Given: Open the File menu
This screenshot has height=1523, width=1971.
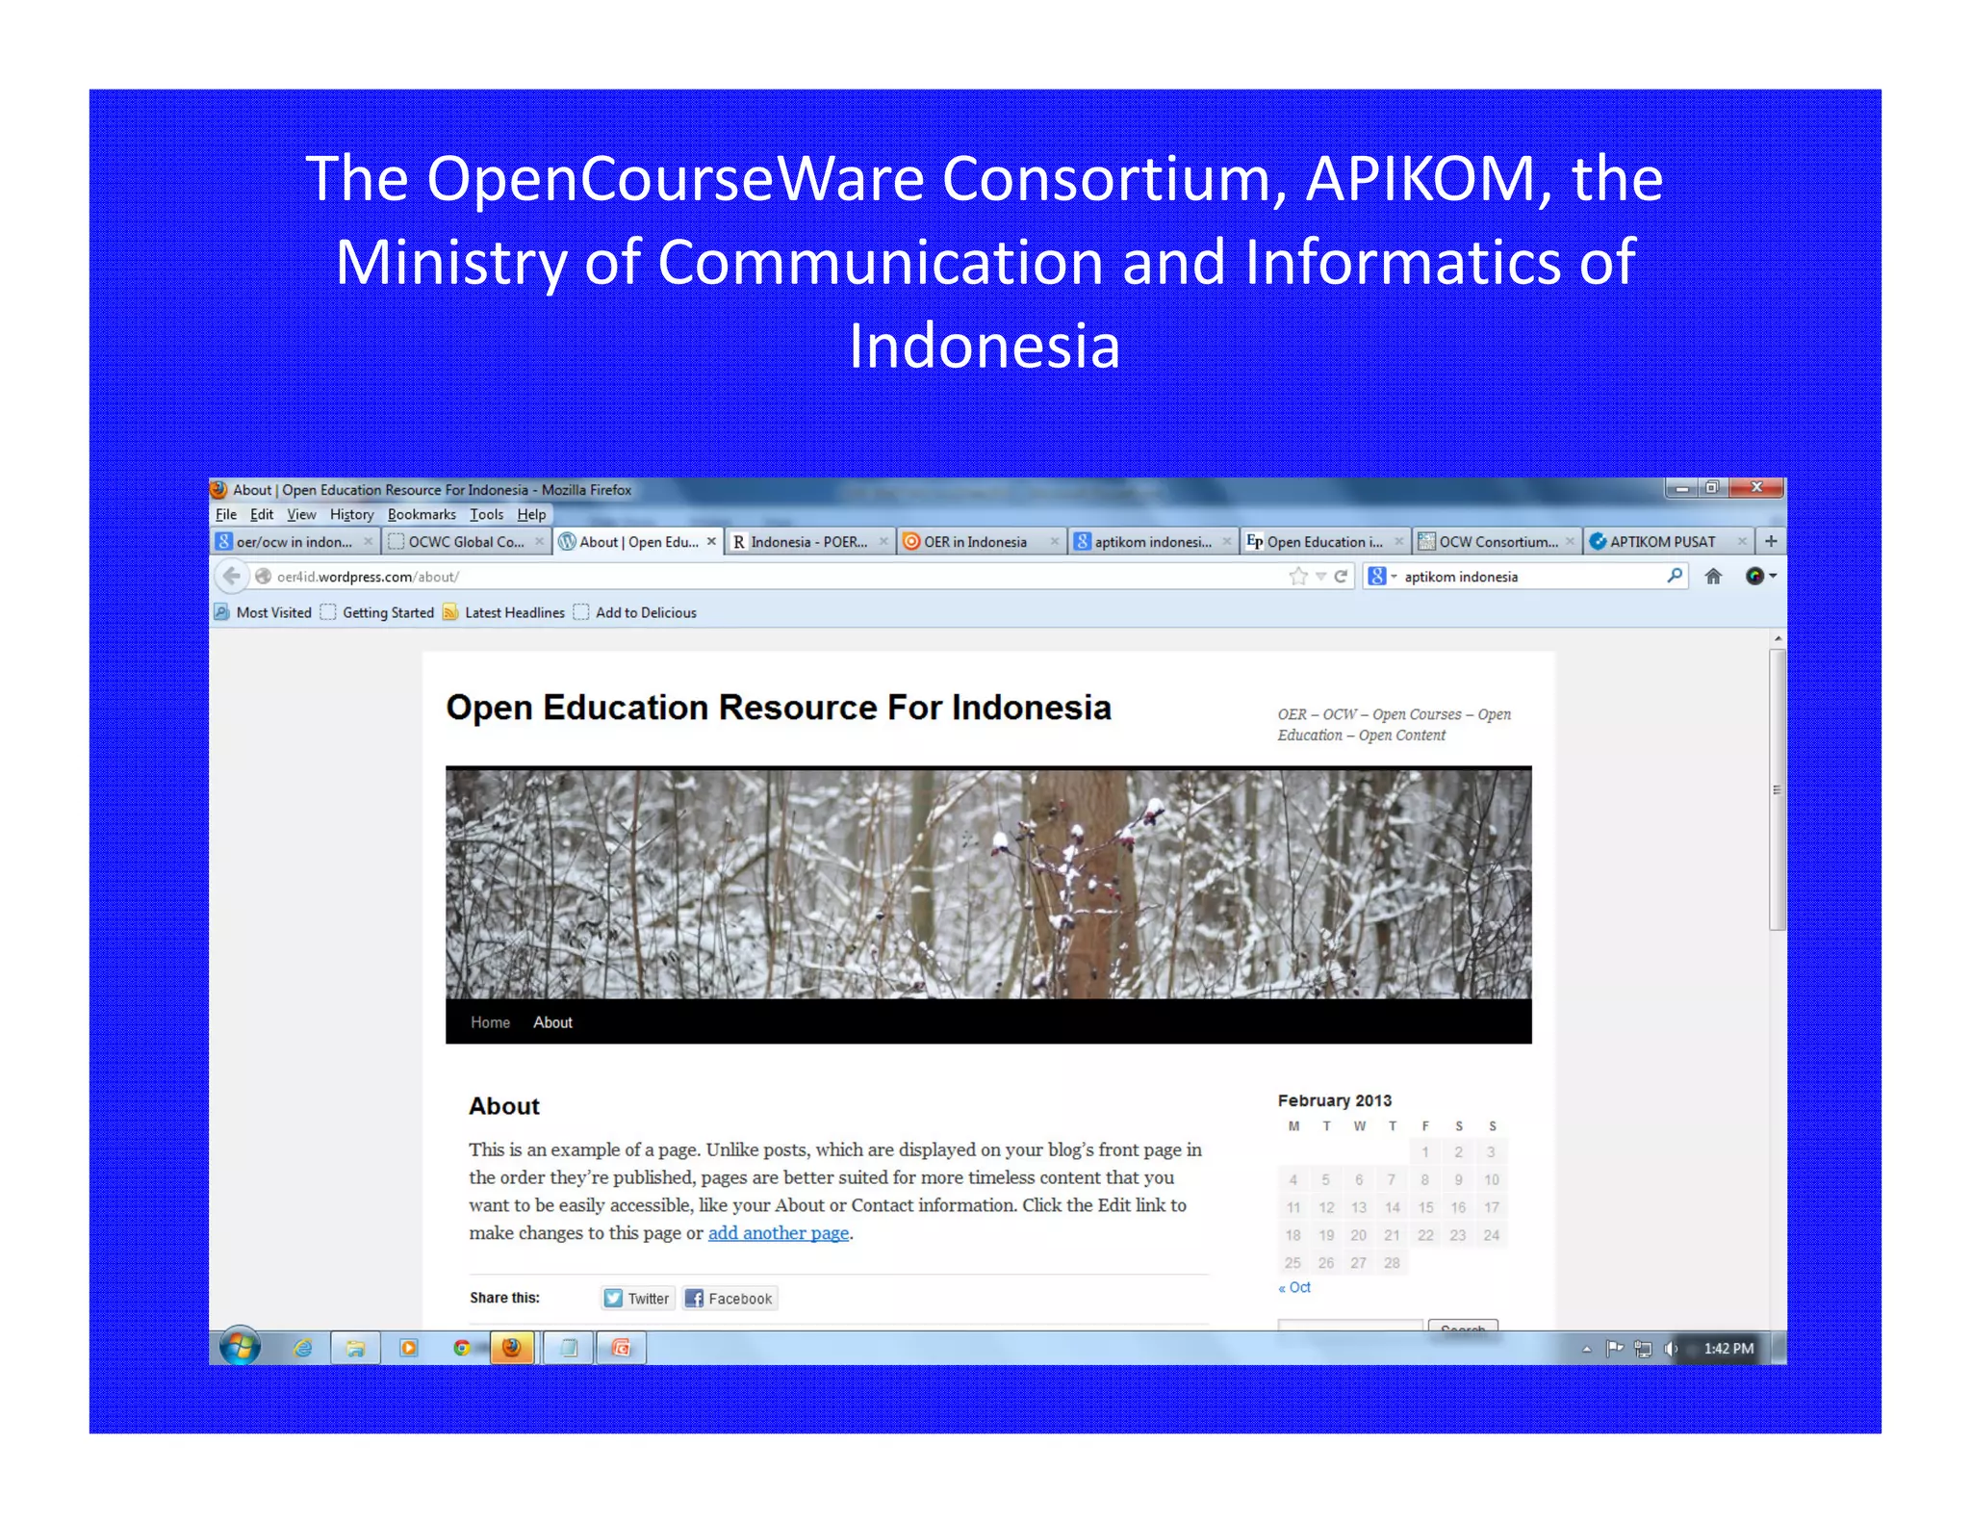Looking at the screenshot, I should pos(226,515).
